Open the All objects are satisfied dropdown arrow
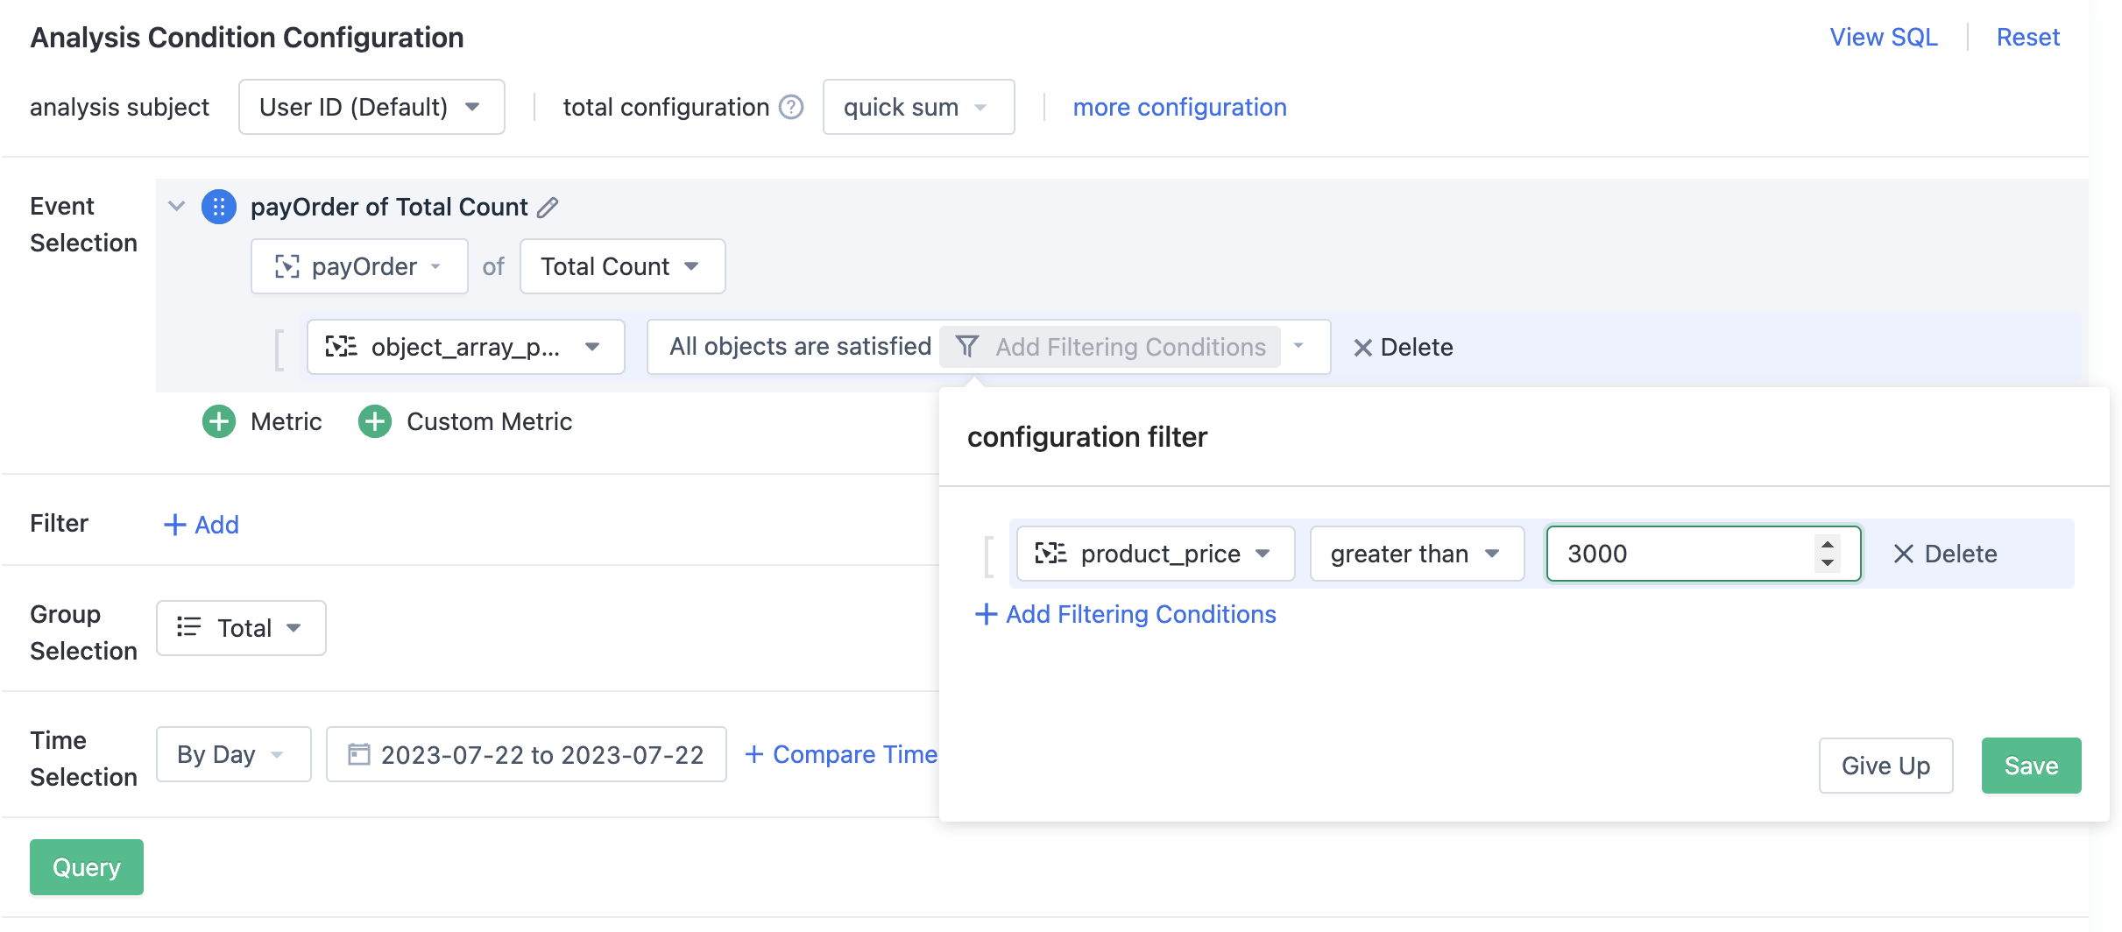 click(x=1299, y=347)
